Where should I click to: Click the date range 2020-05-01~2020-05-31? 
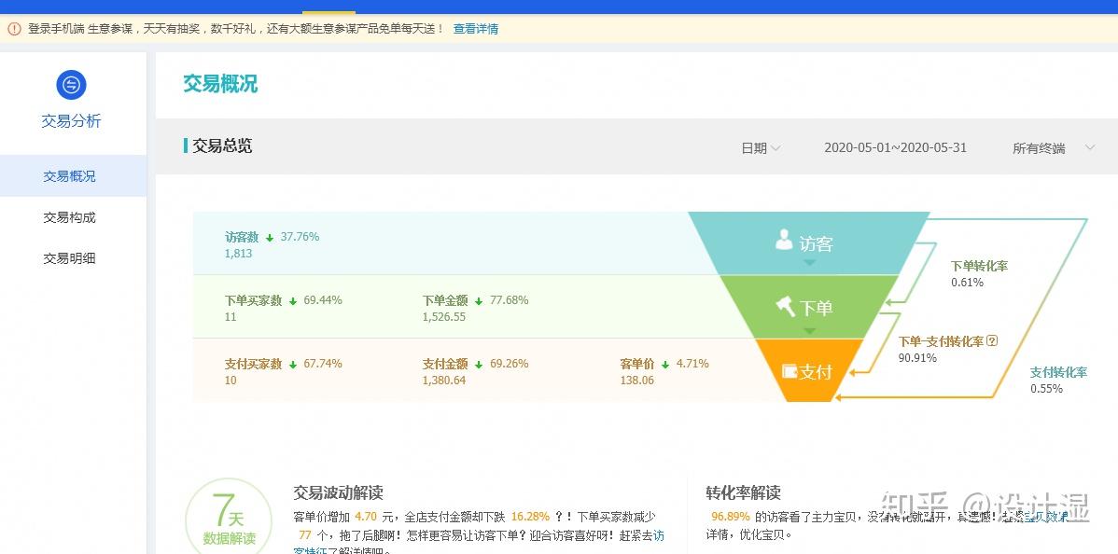click(896, 147)
